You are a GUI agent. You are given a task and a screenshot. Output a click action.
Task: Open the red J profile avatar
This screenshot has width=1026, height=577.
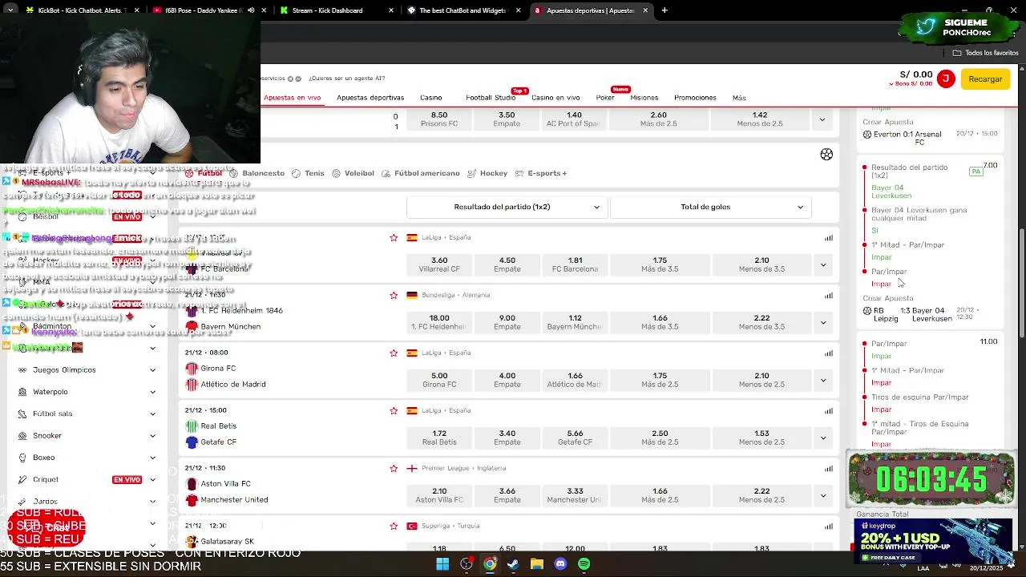[946, 79]
